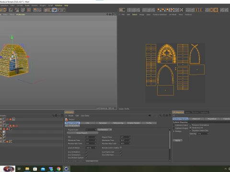Switch to the Relax UV tab
This screenshot has height=172, width=230.
[x=196, y=119]
